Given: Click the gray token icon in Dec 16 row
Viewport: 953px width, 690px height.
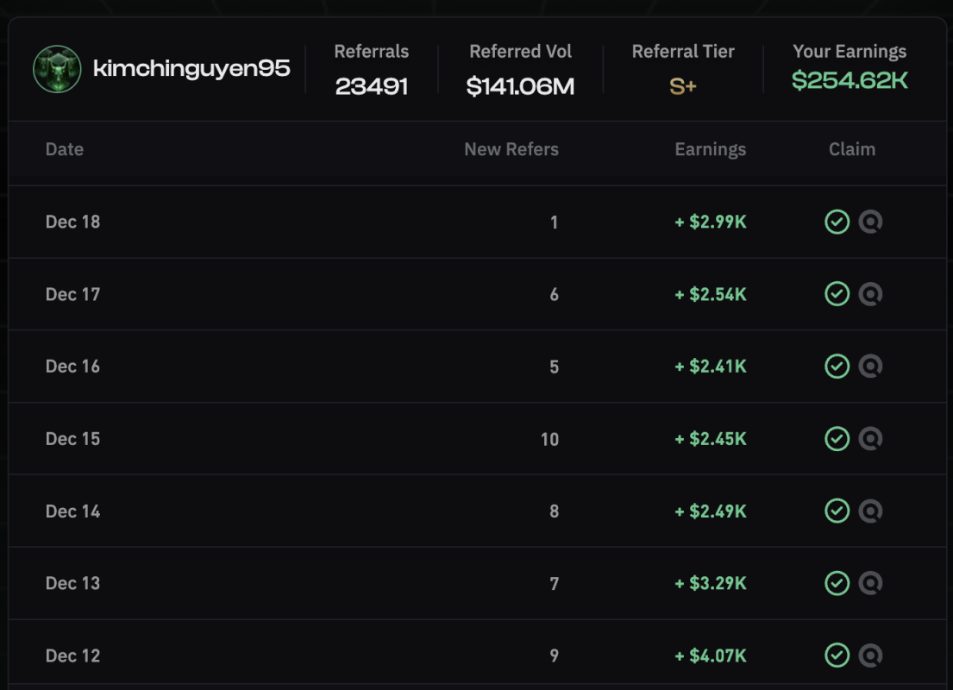Looking at the screenshot, I should pyautogui.click(x=870, y=367).
